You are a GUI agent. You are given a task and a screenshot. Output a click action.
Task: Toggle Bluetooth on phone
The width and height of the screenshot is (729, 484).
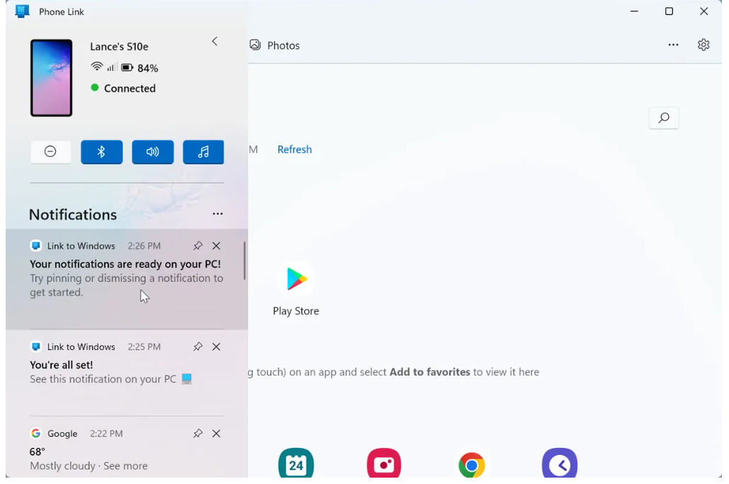(x=101, y=152)
